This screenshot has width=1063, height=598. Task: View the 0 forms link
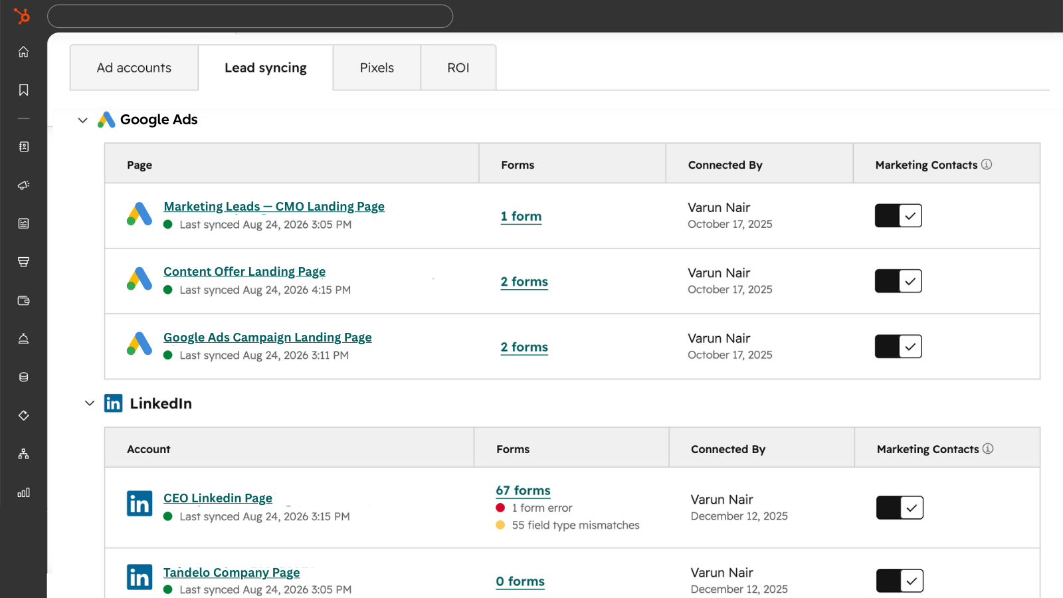[x=520, y=582]
